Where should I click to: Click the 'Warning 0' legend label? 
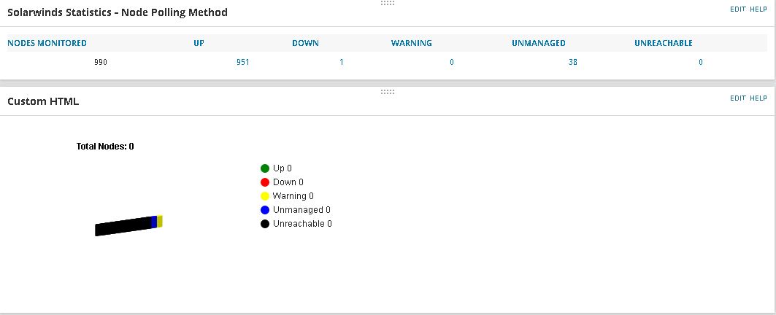point(293,196)
